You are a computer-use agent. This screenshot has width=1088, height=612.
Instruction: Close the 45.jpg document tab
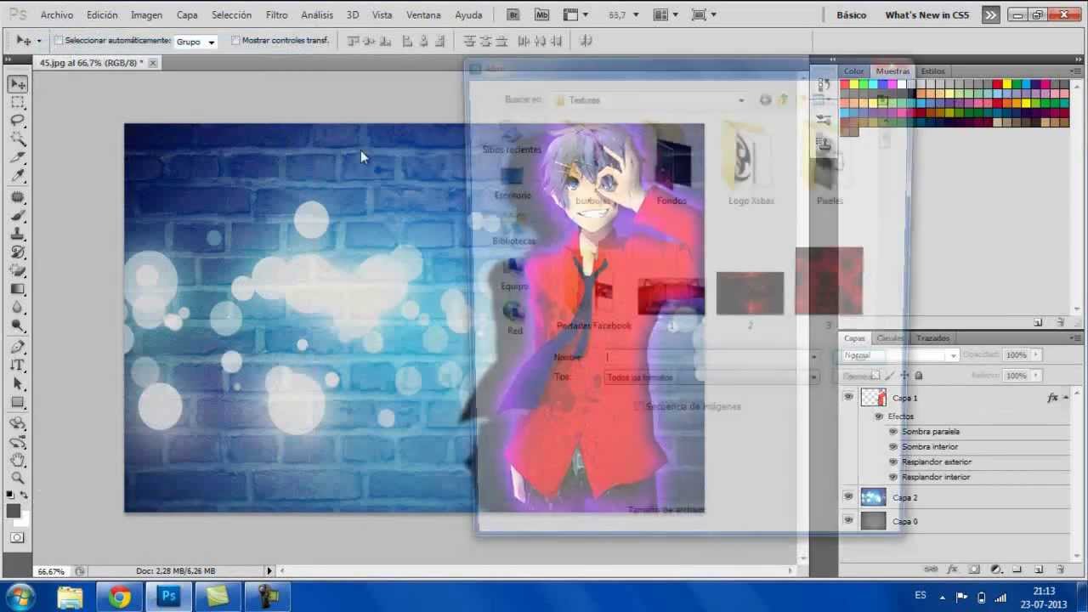(x=153, y=63)
